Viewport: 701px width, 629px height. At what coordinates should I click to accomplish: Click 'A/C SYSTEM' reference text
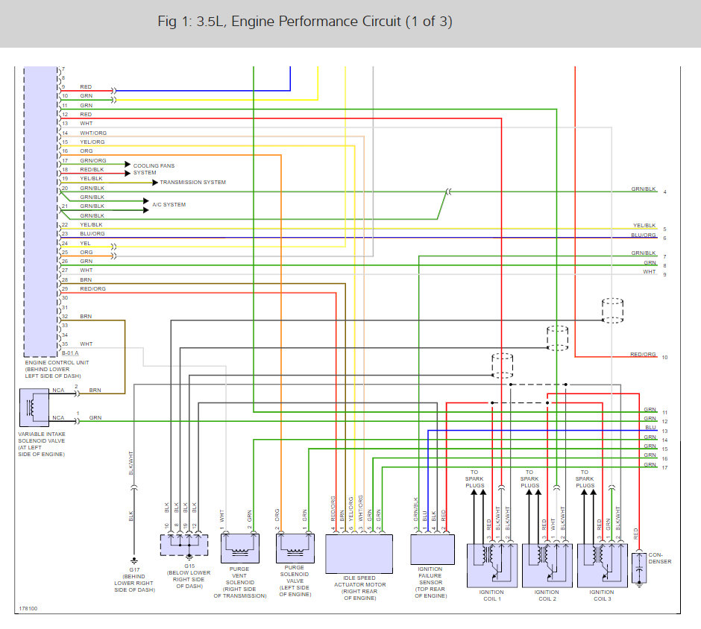pos(169,205)
